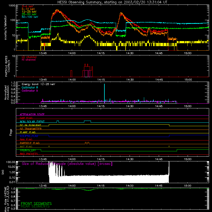
Task: Click '14:00' under the particle rates panel
Action: click(x=72, y=80)
